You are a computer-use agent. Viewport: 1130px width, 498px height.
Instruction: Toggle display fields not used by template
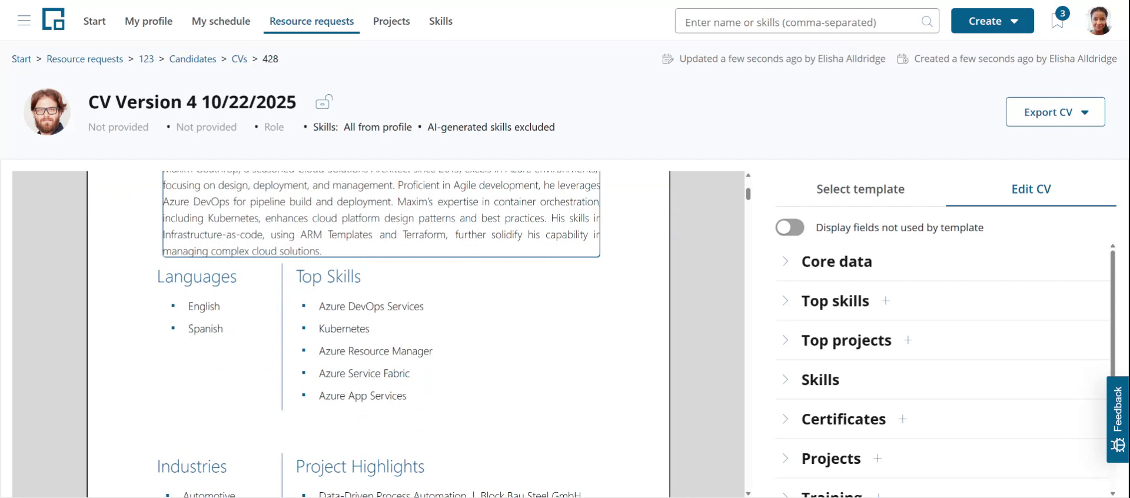[x=790, y=227]
